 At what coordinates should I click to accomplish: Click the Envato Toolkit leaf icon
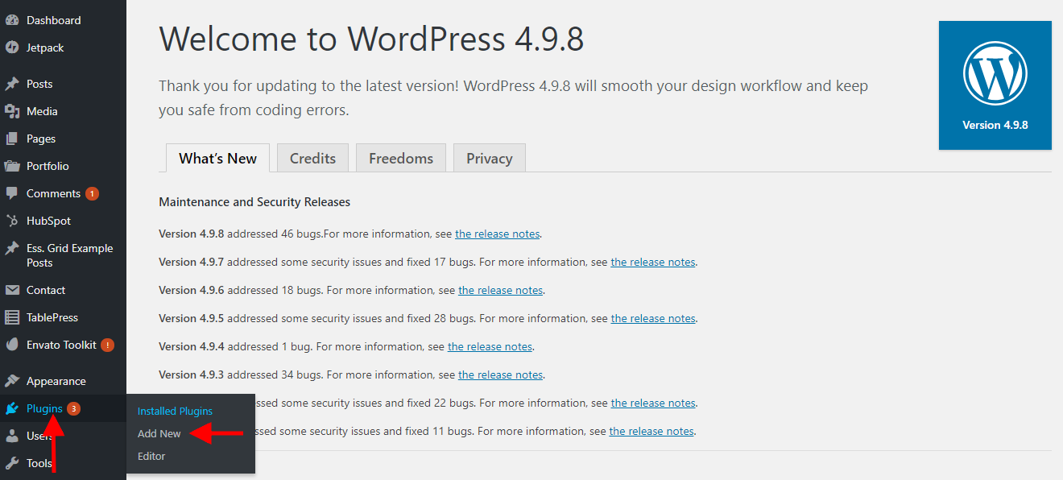click(x=12, y=345)
